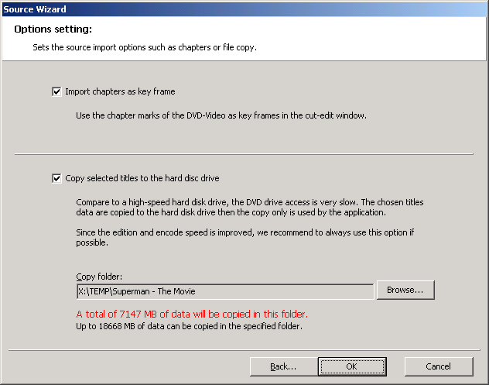Click inside the Copy folder path field

point(224,291)
